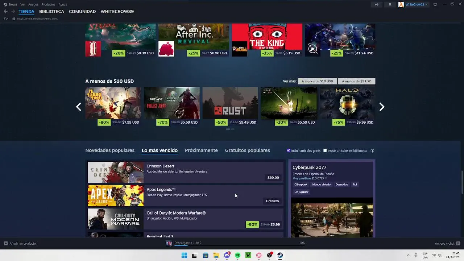
Task: Go forward with the right navigation arrow
Action: 13,12
